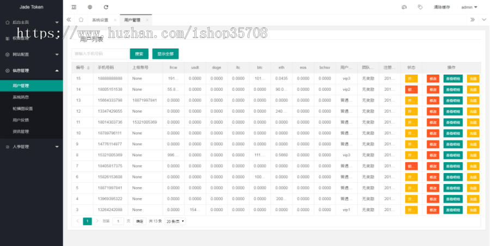Click 充值 for user 3
490x246 pixels.
473,210
